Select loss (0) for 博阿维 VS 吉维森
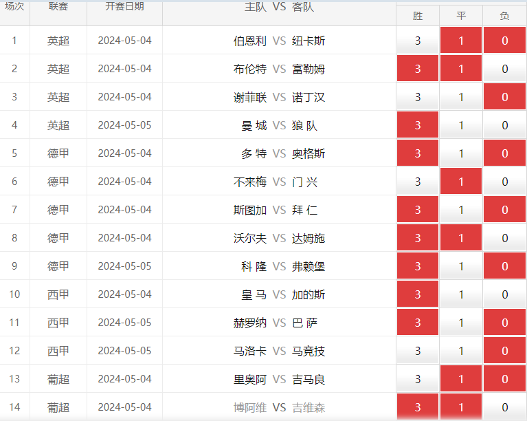This screenshot has height=421, width=527. point(504,407)
